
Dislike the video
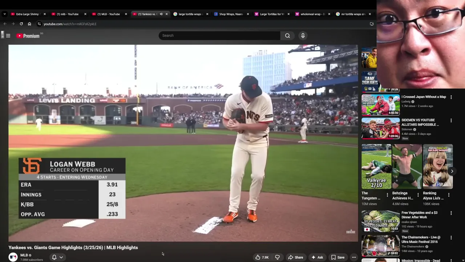pyautogui.click(x=277, y=257)
